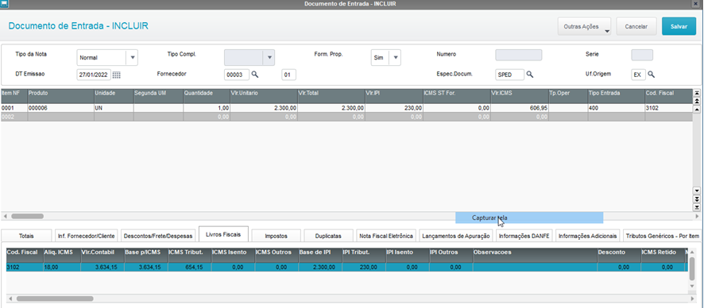Open the Duplicatas tab
This screenshot has height=308, width=704.
[x=329, y=236]
